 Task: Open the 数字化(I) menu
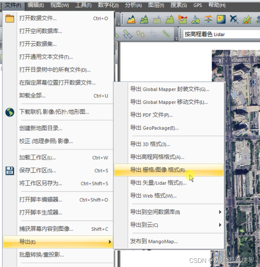(x=108, y=6)
